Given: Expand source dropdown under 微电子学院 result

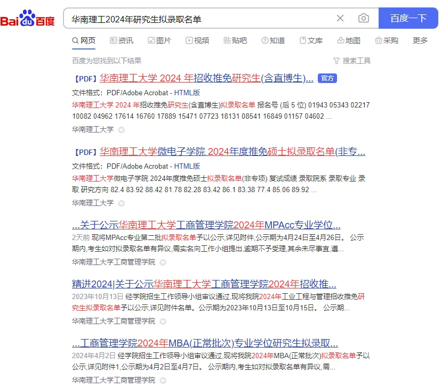Looking at the screenshot, I should (x=121, y=203).
